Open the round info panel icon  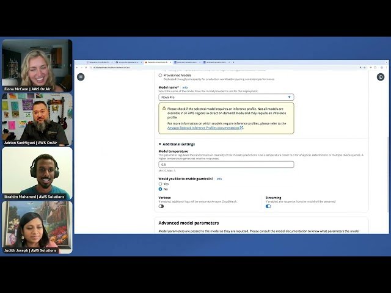(381, 77)
